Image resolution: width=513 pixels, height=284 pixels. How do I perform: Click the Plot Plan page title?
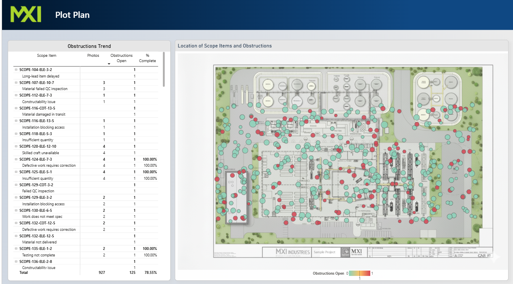(72, 15)
